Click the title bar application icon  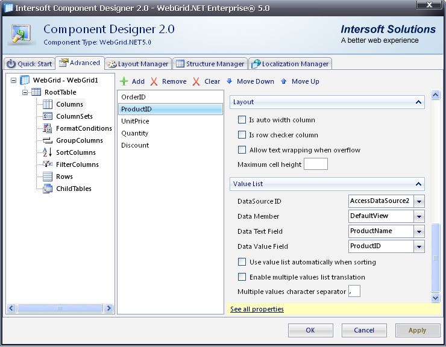click(8, 8)
